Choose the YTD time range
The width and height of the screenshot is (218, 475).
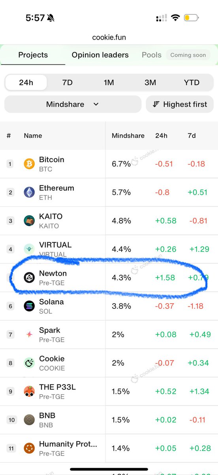pos(192,83)
